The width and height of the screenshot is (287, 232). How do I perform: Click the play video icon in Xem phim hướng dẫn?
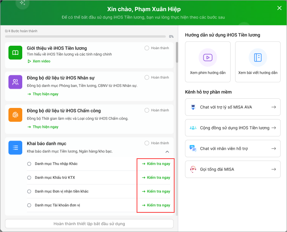[208, 58]
